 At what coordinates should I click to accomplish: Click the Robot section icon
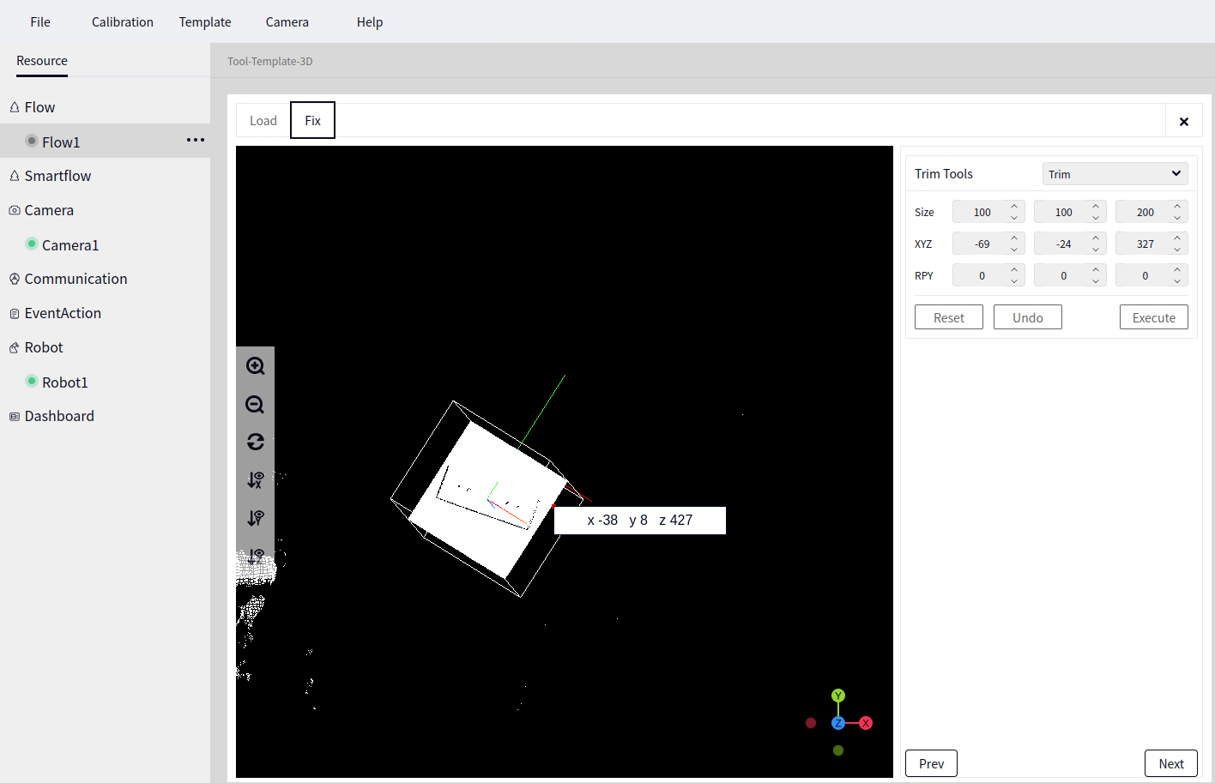[x=15, y=348]
